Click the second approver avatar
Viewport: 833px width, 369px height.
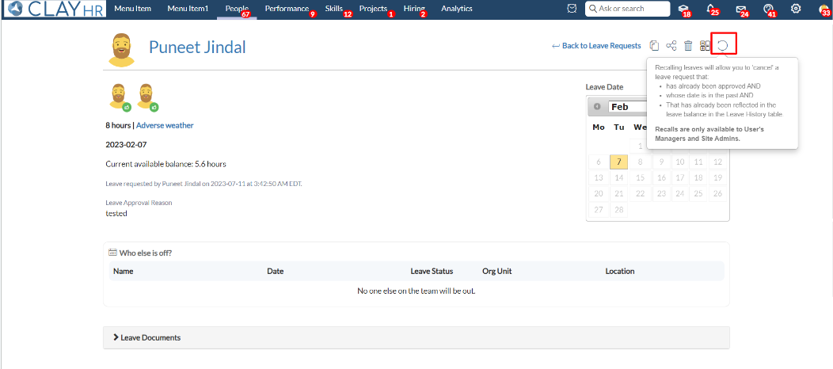(x=147, y=97)
